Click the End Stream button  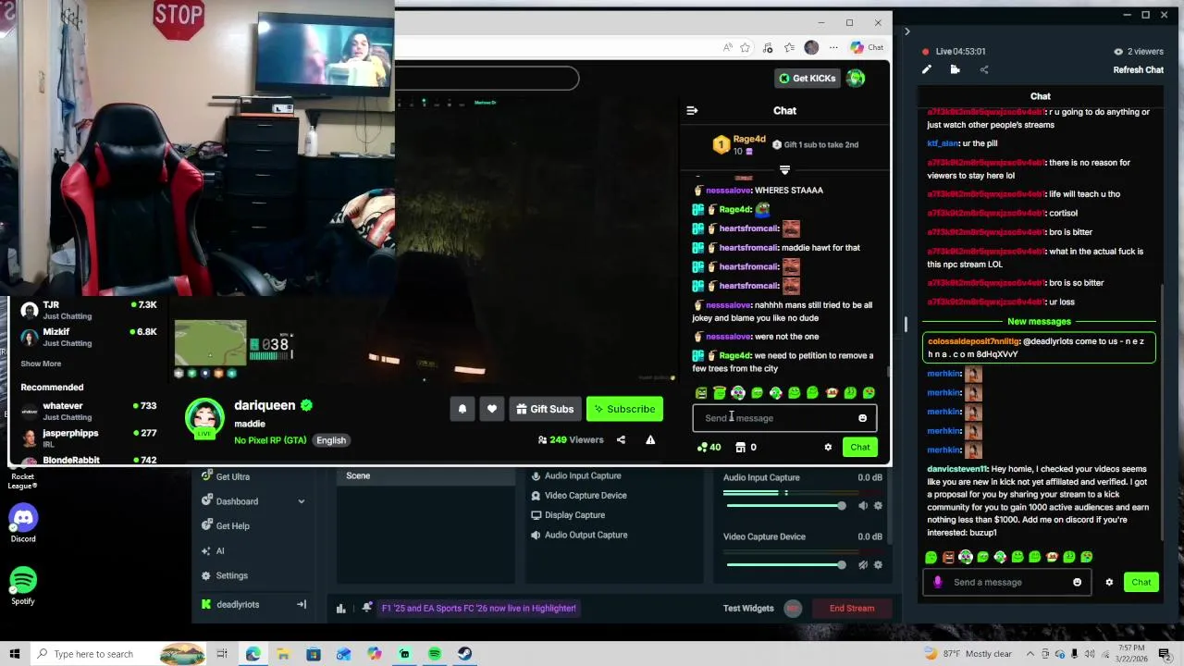click(x=852, y=609)
